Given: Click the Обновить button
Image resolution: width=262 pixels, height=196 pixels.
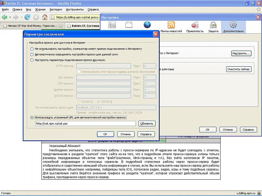Looking at the screenshot, I should click(x=147, y=123).
